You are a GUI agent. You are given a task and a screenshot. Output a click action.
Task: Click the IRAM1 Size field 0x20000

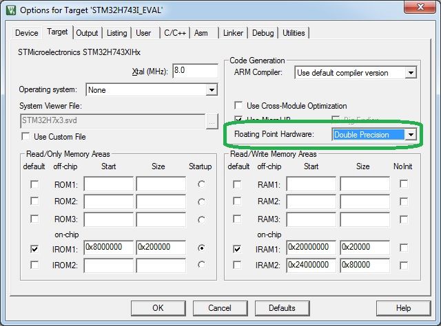click(365, 248)
